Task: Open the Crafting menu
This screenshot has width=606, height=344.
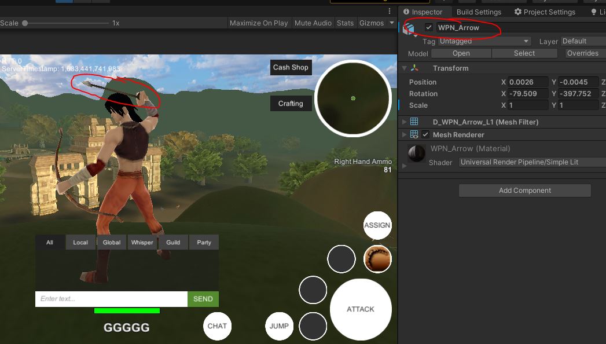Action: tap(291, 104)
